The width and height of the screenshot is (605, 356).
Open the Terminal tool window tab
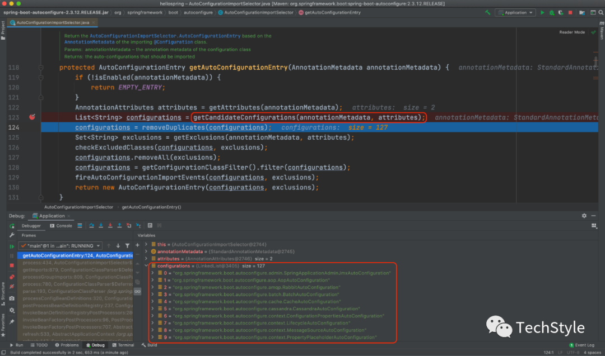tap(123, 345)
